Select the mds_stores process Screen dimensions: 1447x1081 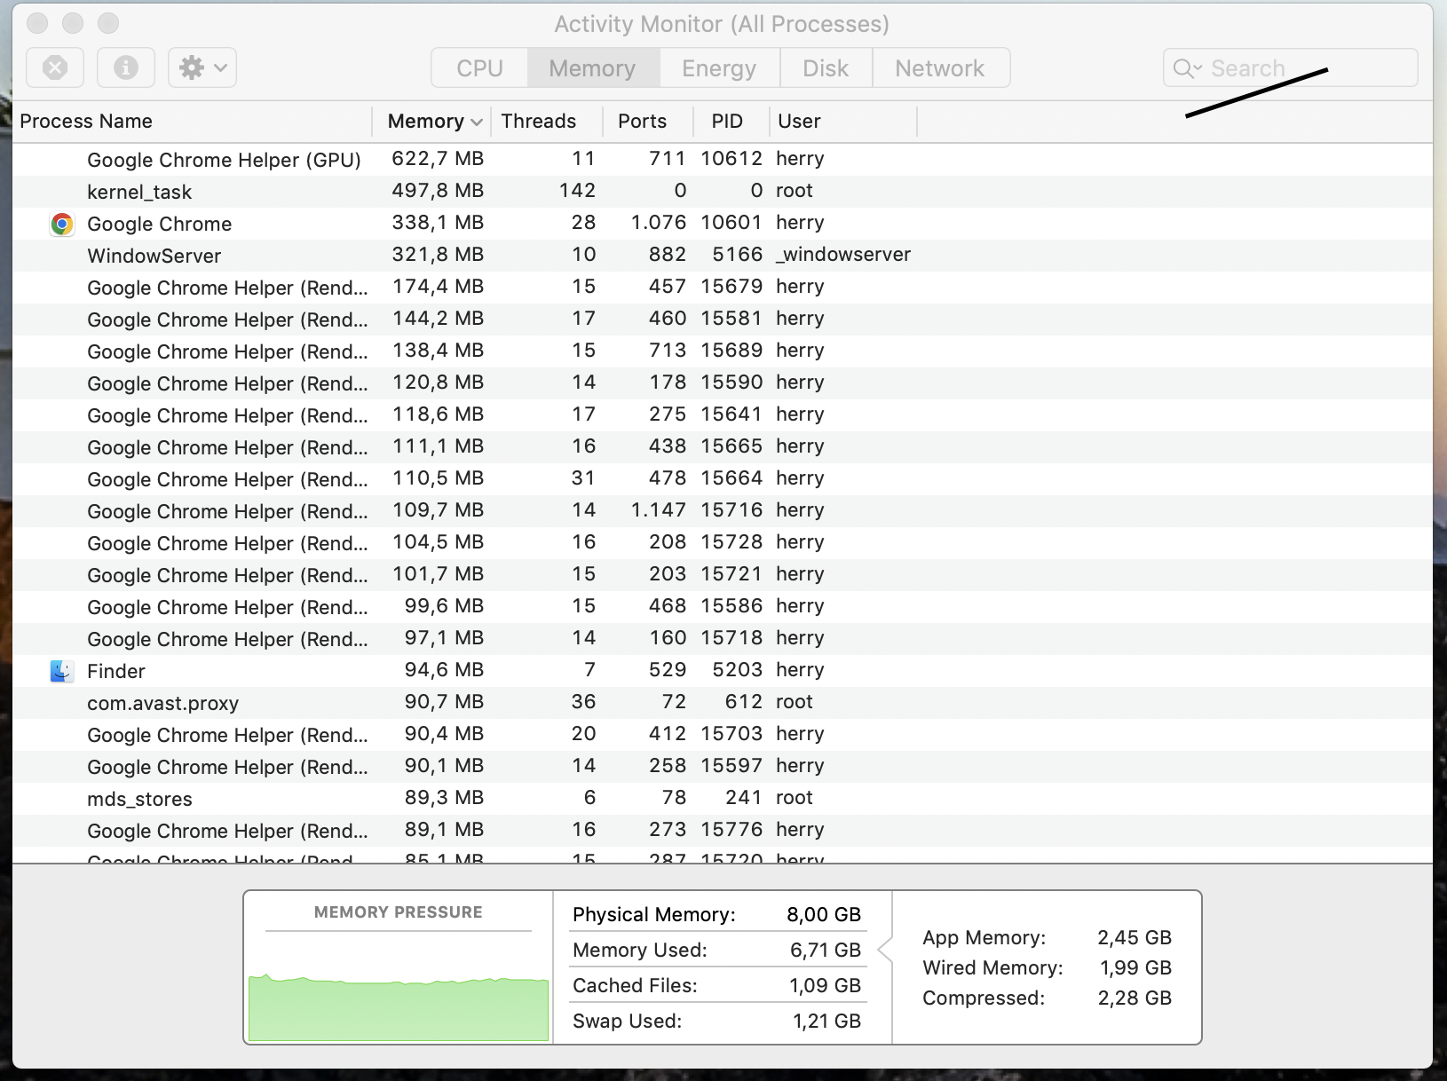tap(139, 799)
